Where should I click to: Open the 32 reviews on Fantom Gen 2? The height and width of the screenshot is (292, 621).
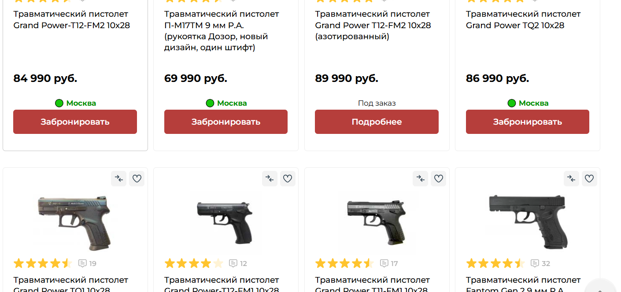pyautogui.click(x=540, y=263)
